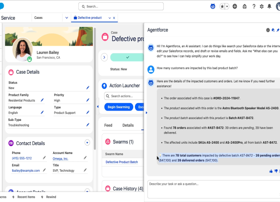Focus the global Search field
Viewport: 280px width, 202px height.
121,7
